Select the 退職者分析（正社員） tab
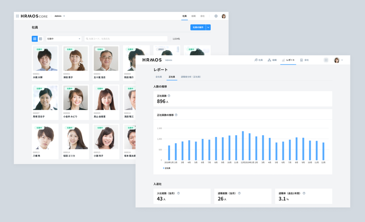The width and height of the screenshot is (365, 222). pyautogui.click(x=191, y=77)
